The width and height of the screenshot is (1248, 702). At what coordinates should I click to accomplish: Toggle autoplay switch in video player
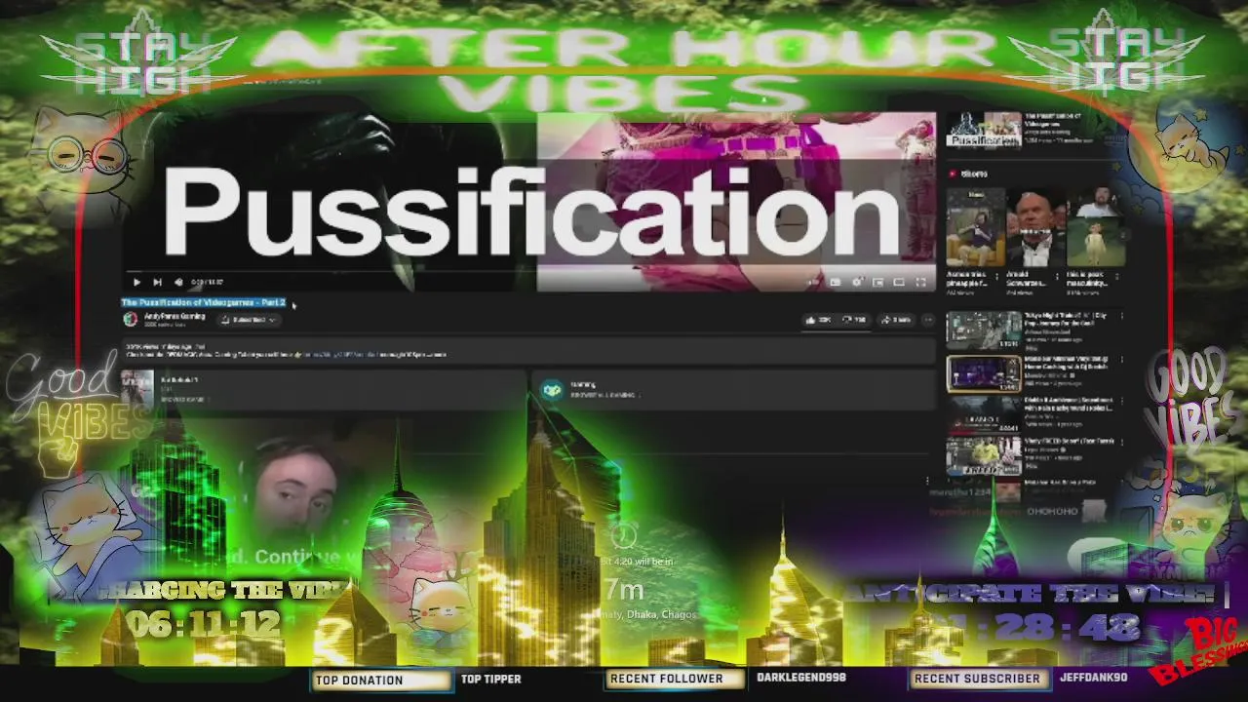tap(813, 283)
